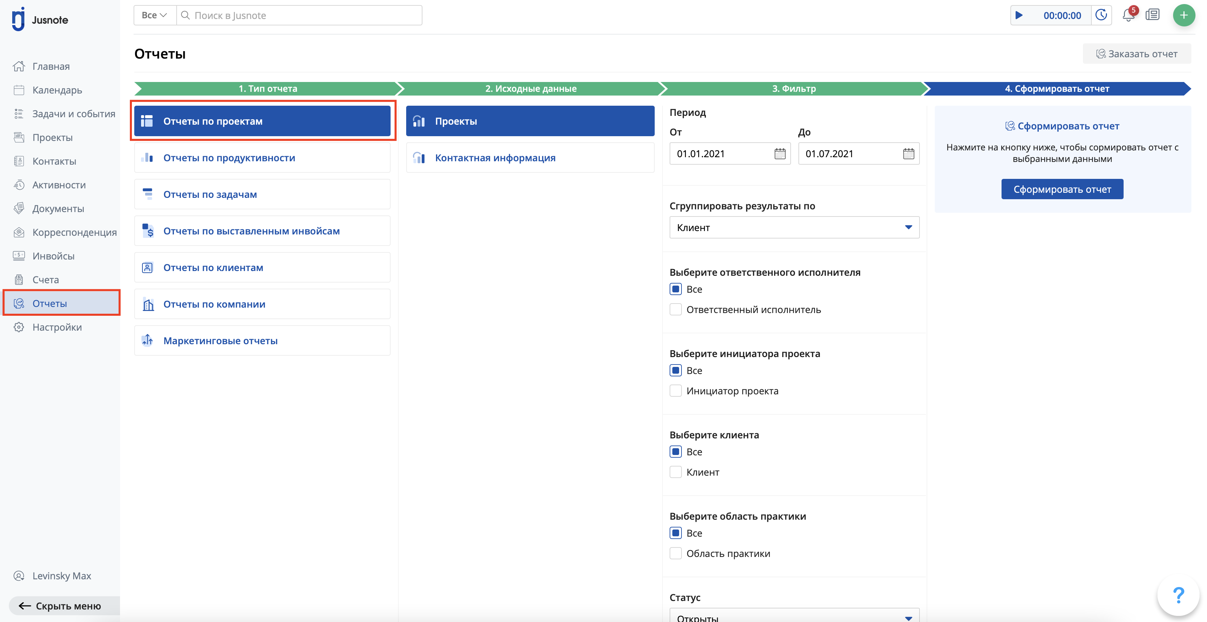1207x622 pixels.
Task: Open calendar picker for From date
Action: 780,153
